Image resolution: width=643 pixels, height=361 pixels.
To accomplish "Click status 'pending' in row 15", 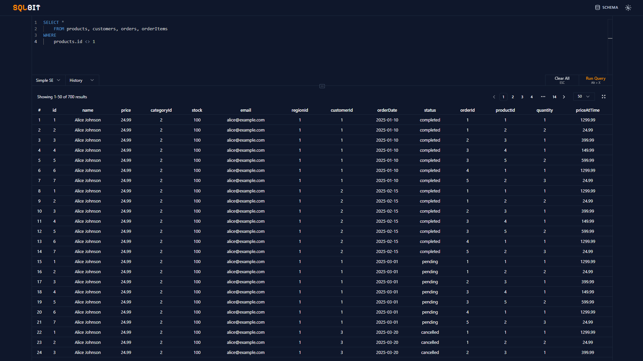I will [430, 262].
